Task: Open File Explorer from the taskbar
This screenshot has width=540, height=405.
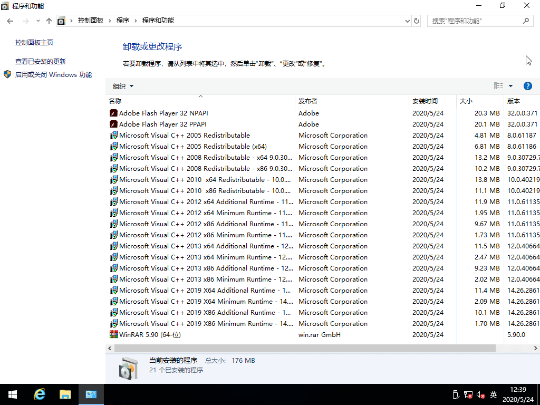Action: tap(65, 394)
